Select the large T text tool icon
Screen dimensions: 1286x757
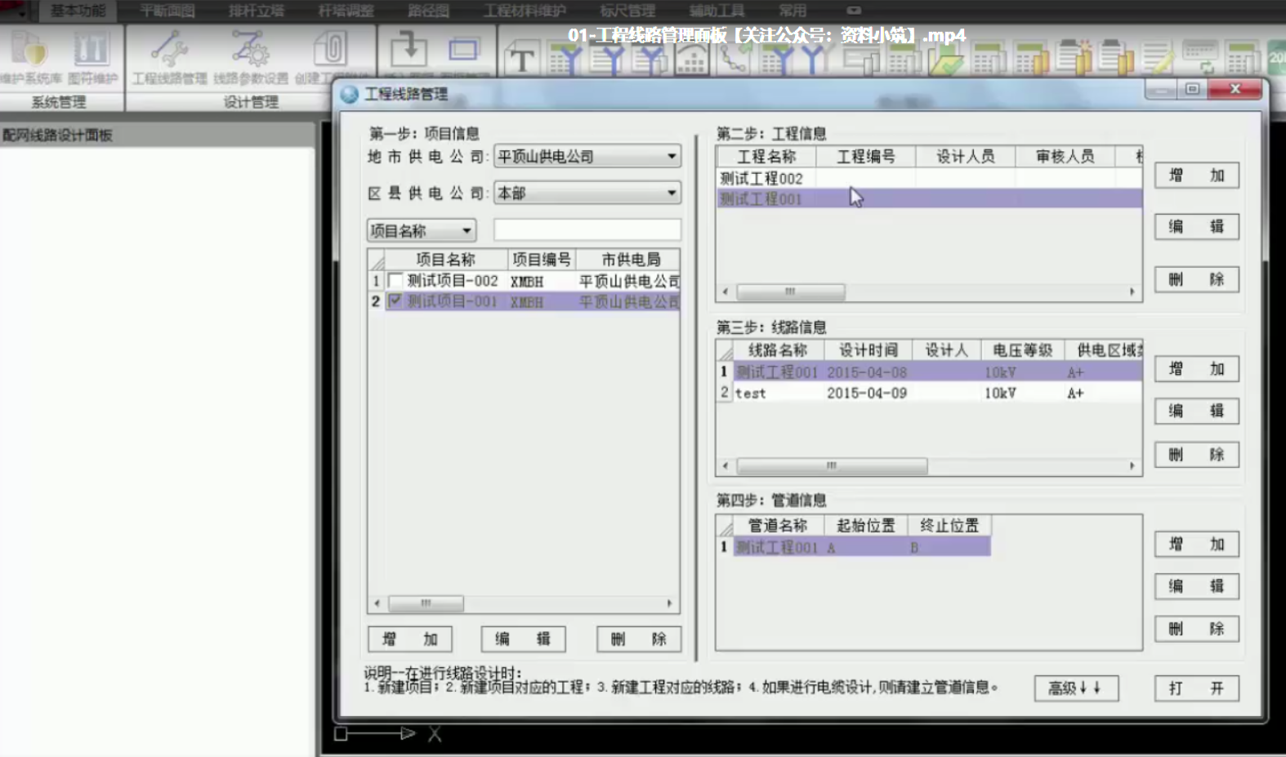521,60
